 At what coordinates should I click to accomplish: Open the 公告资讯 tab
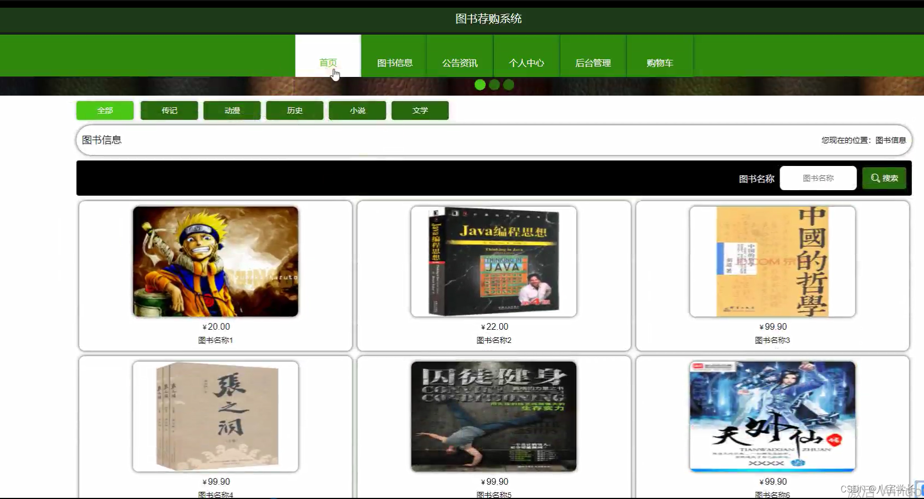tap(460, 63)
